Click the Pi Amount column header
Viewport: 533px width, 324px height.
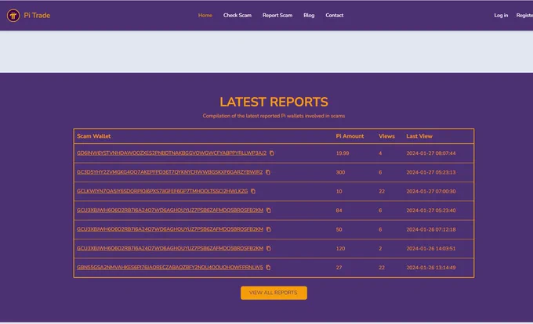click(x=350, y=136)
